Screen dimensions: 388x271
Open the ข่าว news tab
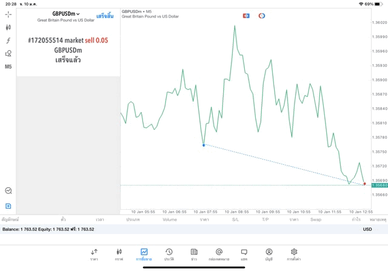tap(194, 255)
